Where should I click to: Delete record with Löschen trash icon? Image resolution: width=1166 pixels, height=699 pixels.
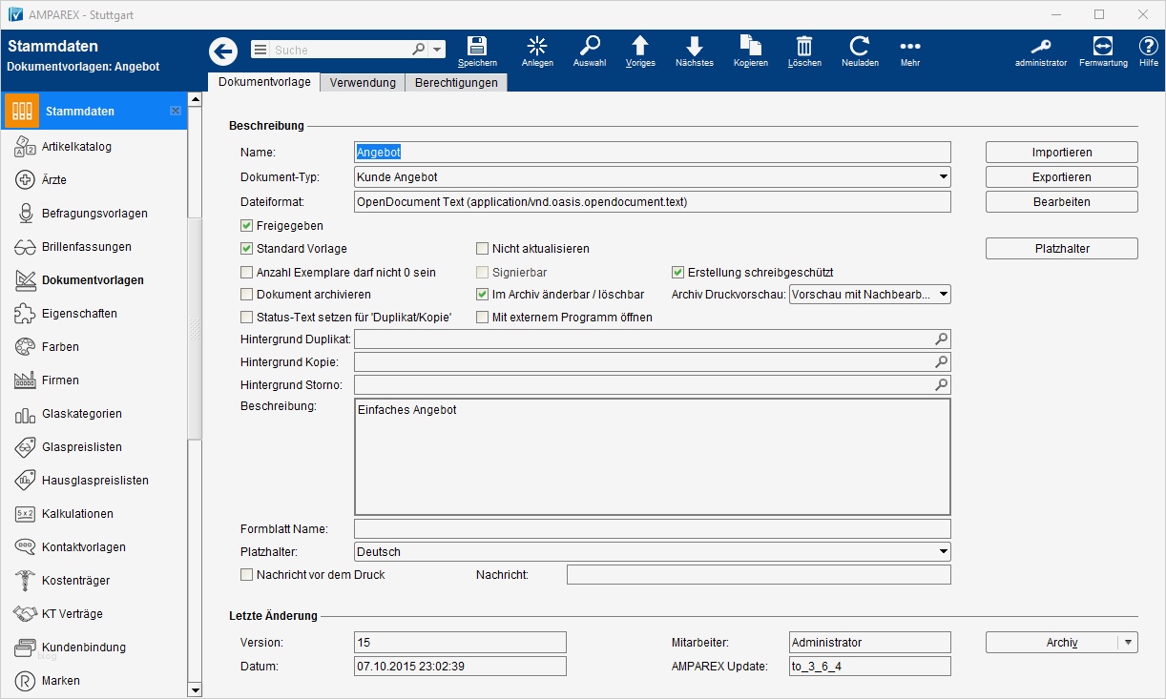click(x=804, y=51)
